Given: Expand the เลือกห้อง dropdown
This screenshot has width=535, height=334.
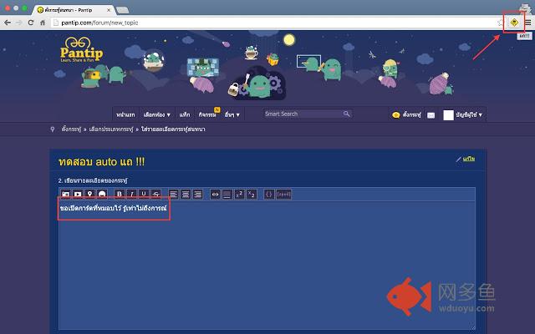Looking at the screenshot, I should [x=157, y=115].
